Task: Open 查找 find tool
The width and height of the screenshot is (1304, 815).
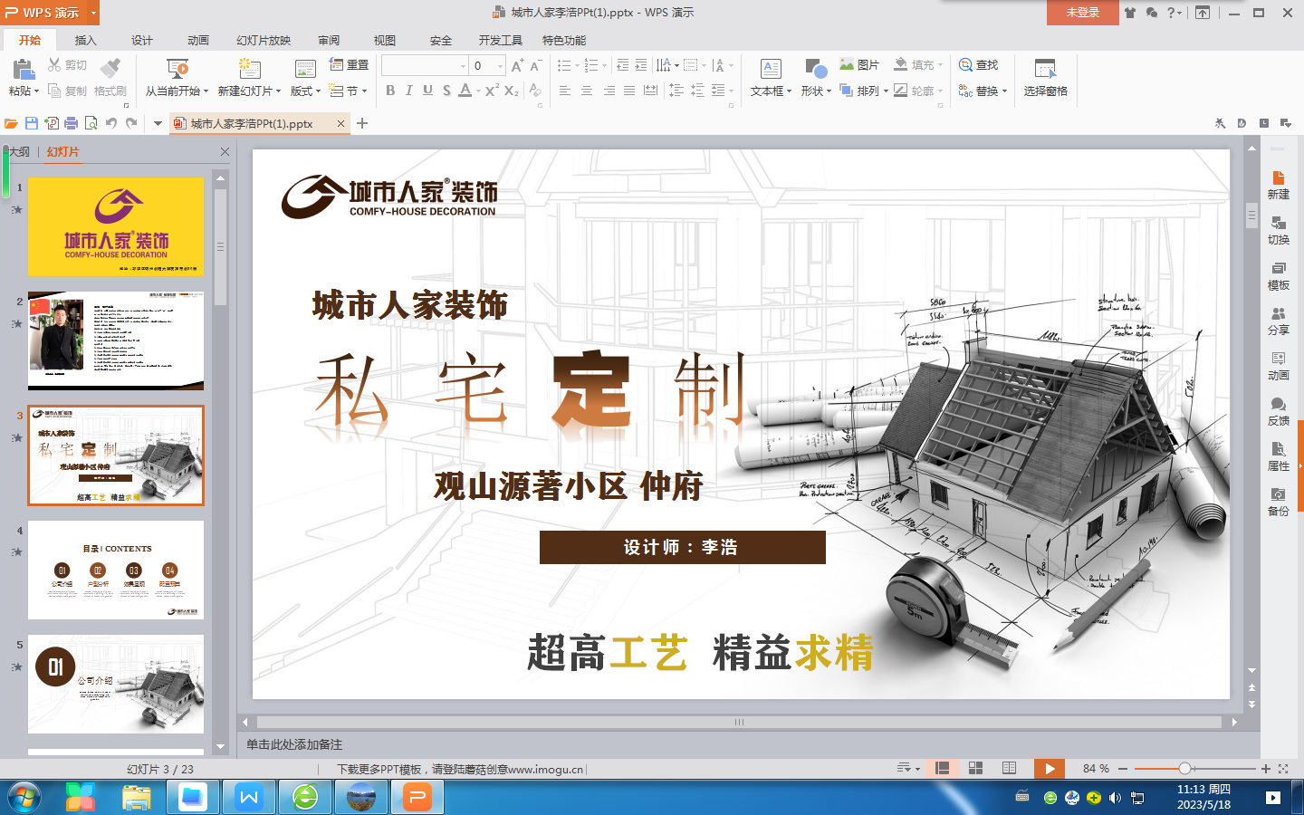Action: (978, 65)
